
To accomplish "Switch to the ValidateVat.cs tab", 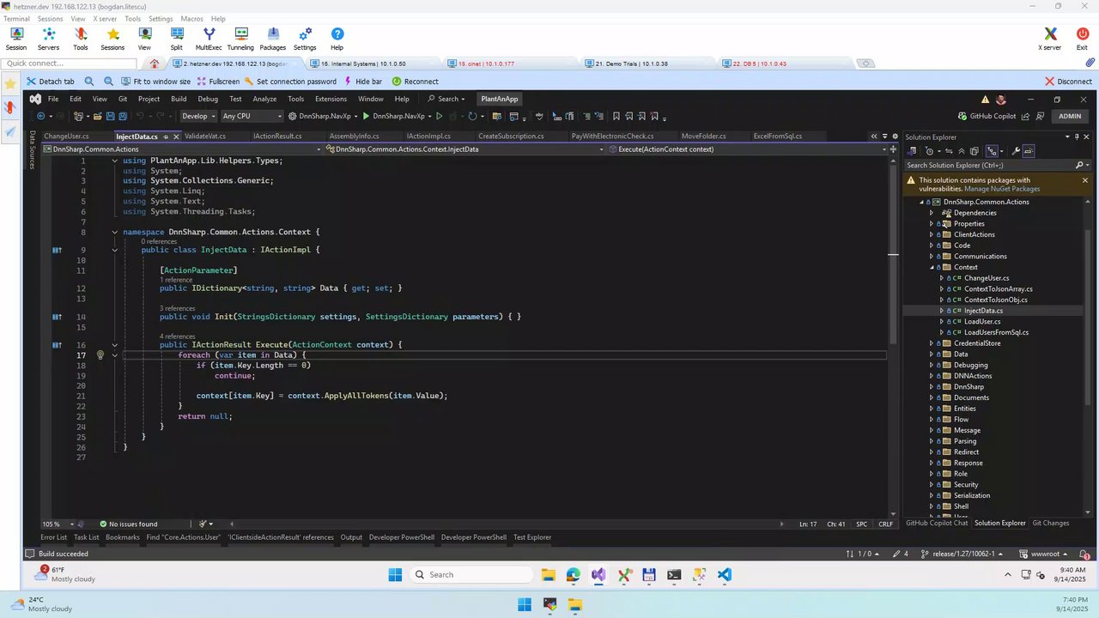I will [x=204, y=136].
